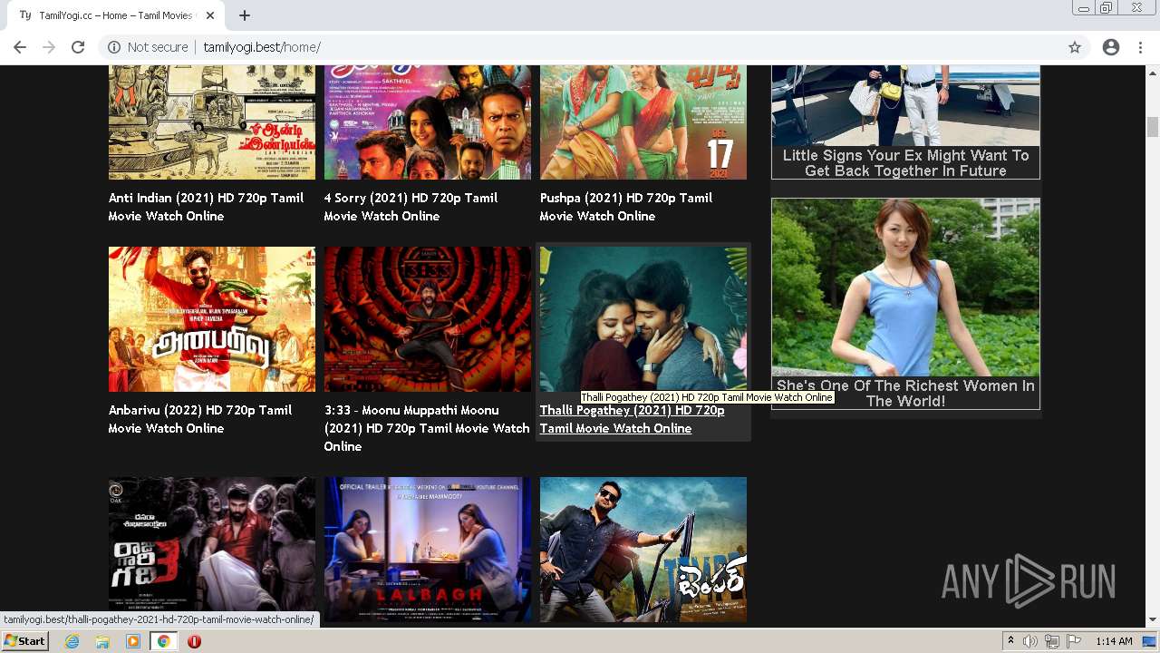The height and width of the screenshot is (653, 1160).
Task: View site info for Not secure
Action: 148,47
